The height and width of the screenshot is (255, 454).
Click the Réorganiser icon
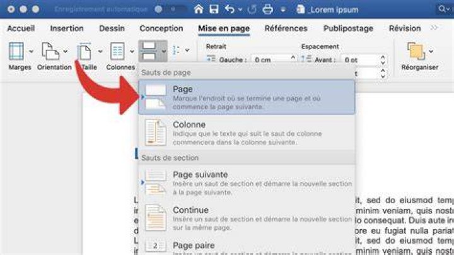[416, 51]
